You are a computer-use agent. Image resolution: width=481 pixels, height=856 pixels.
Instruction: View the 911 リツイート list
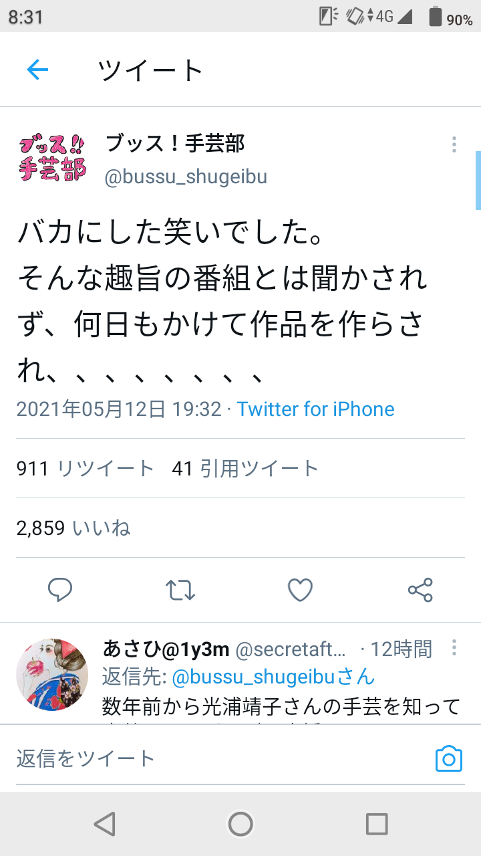(x=86, y=469)
